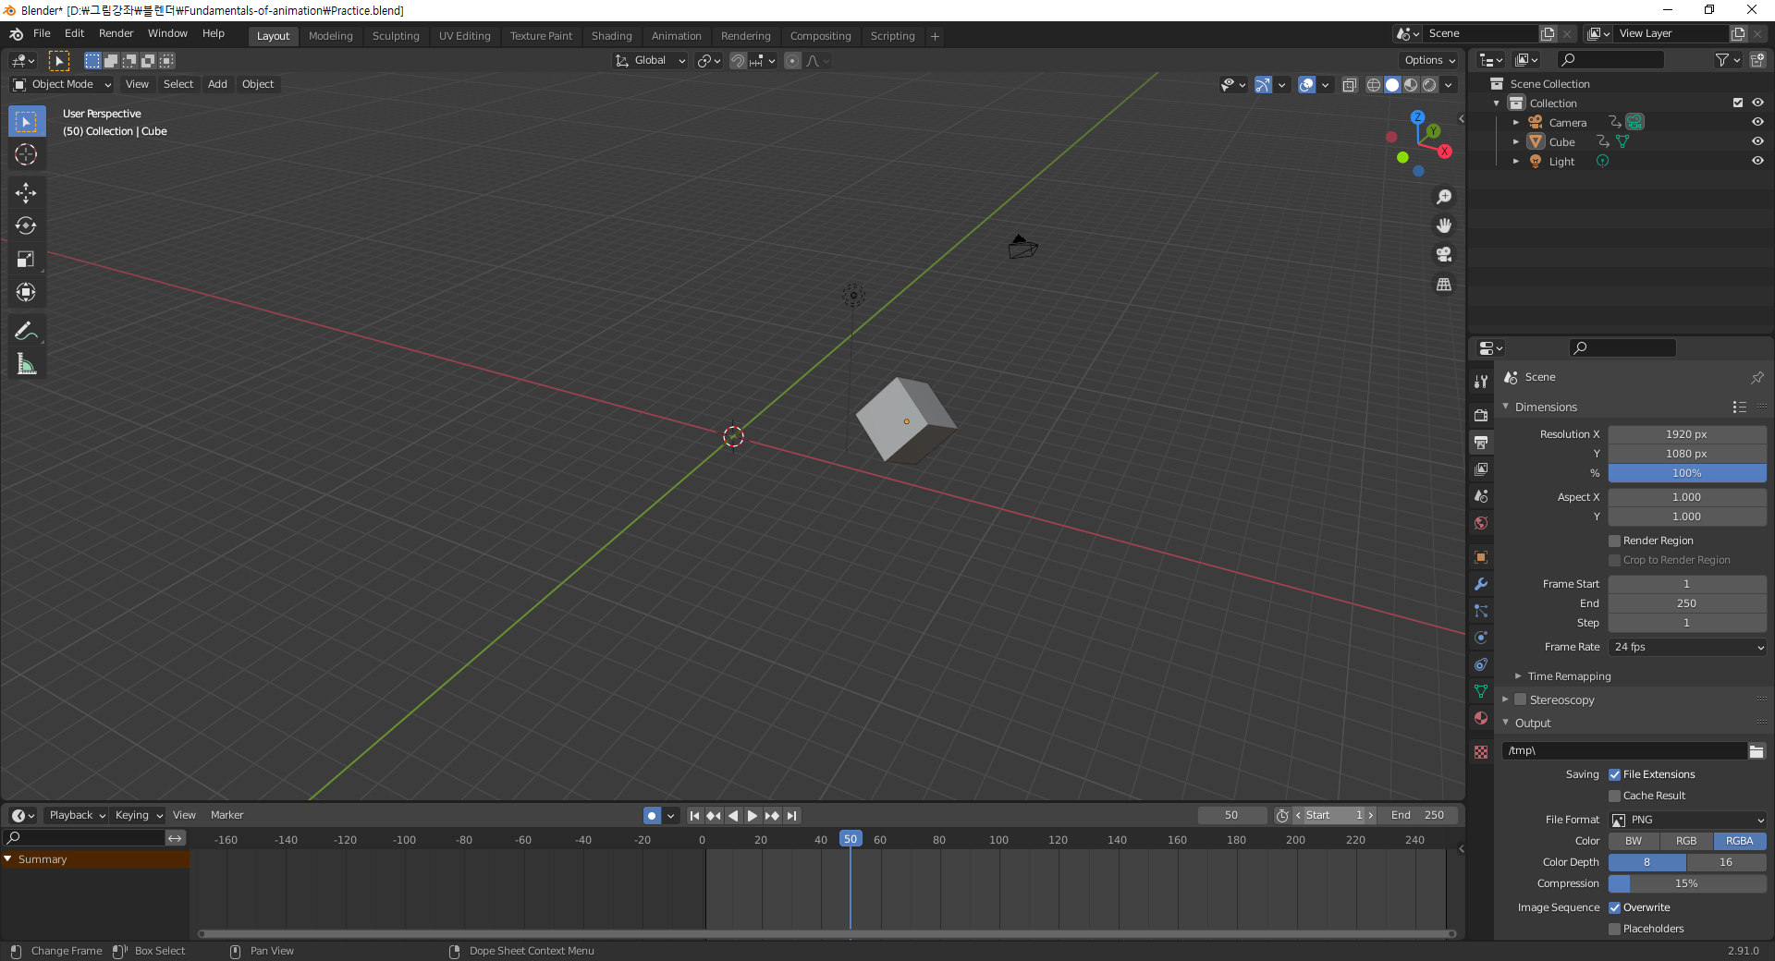Open the Texture properties checker tab
The image size is (1775, 961).
pos(1481,752)
